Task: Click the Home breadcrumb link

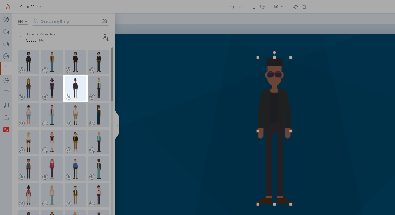Action: coord(30,34)
